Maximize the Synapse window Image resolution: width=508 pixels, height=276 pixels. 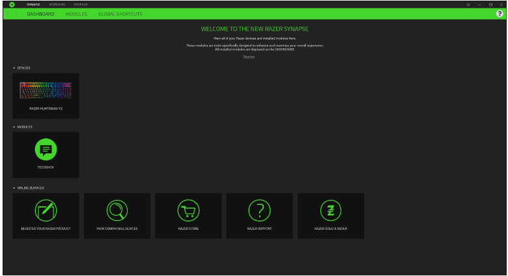point(490,5)
